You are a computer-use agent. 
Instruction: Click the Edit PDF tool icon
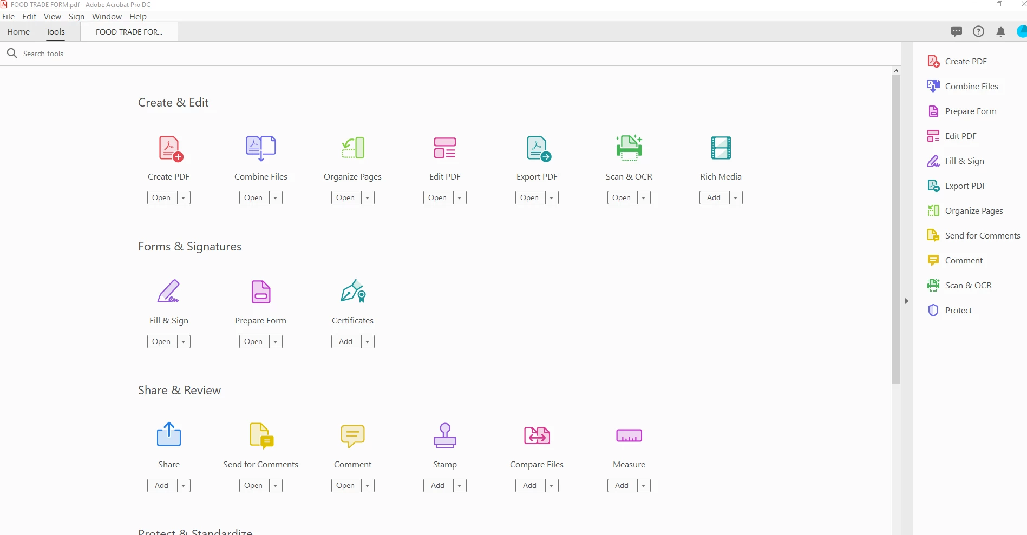[445, 148]
